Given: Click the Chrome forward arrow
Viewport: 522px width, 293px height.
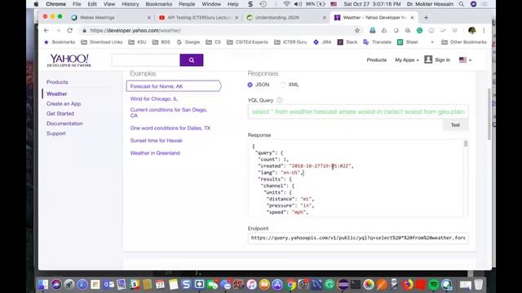Looking at the screenshot, I should (58, 31).
